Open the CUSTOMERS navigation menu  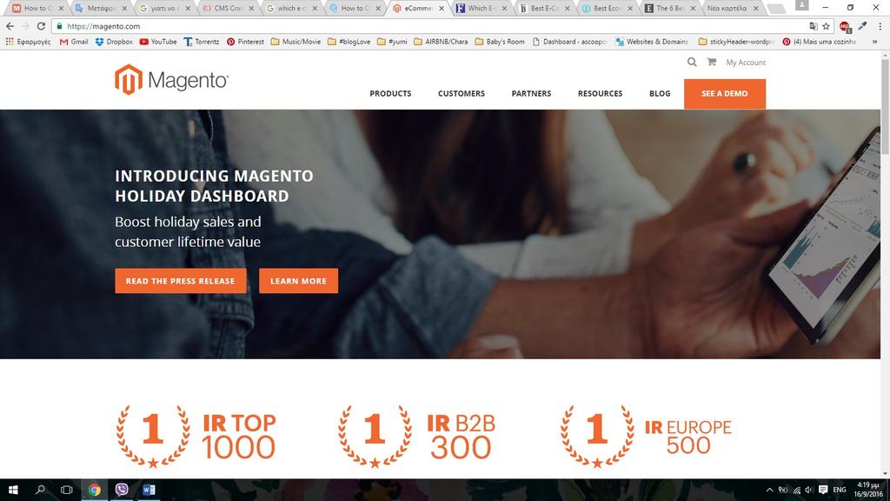coord(462,93)
